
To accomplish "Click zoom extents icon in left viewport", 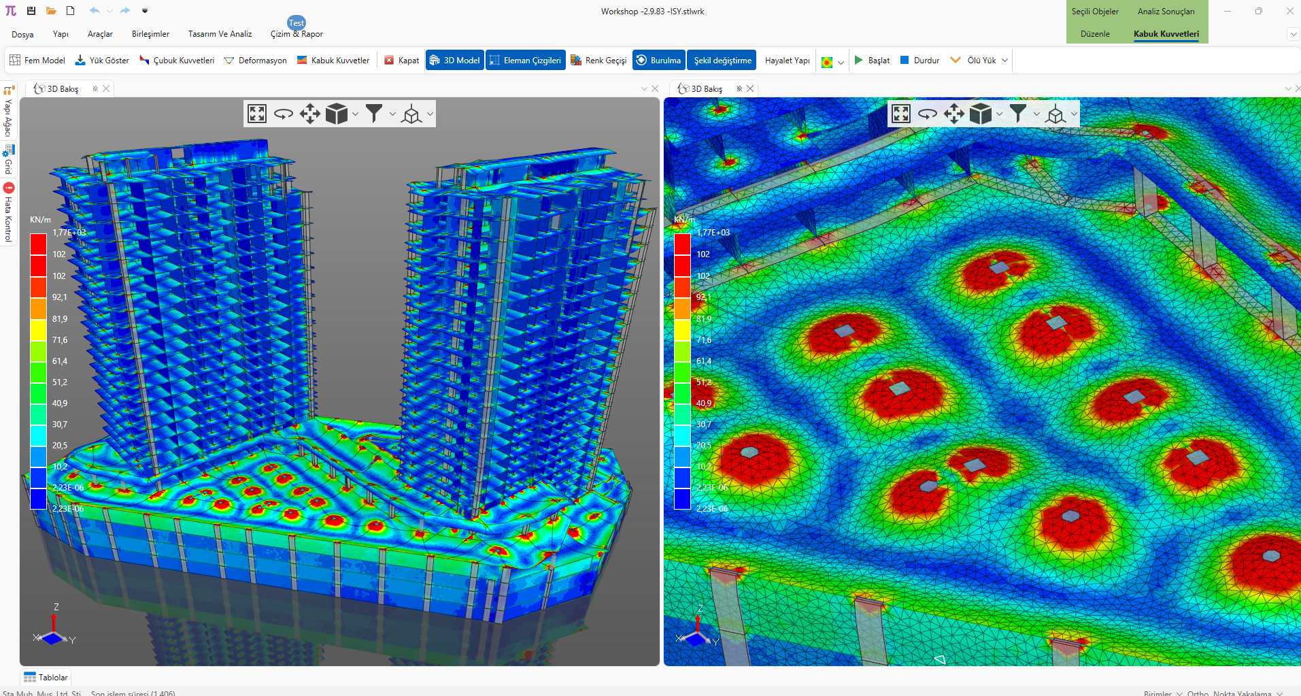I will coord(257,114).
